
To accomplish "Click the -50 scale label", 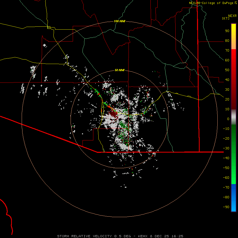I will [226, 168].
